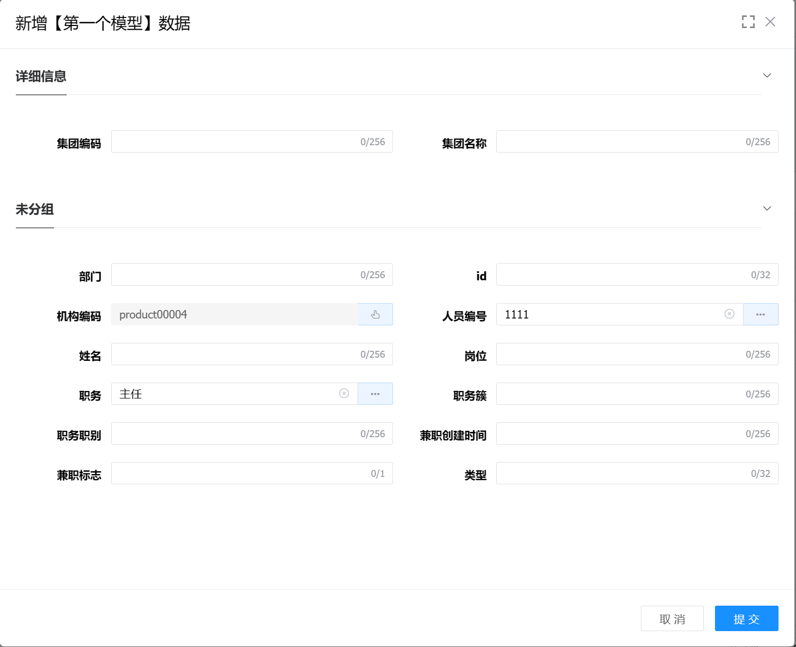Collapse the 未分组 section

coord(766,209)
